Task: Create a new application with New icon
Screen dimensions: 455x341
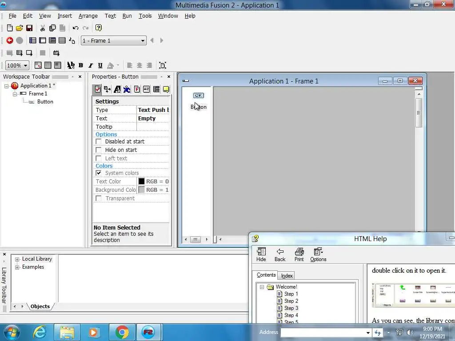Action: click(x=10, y=28)
